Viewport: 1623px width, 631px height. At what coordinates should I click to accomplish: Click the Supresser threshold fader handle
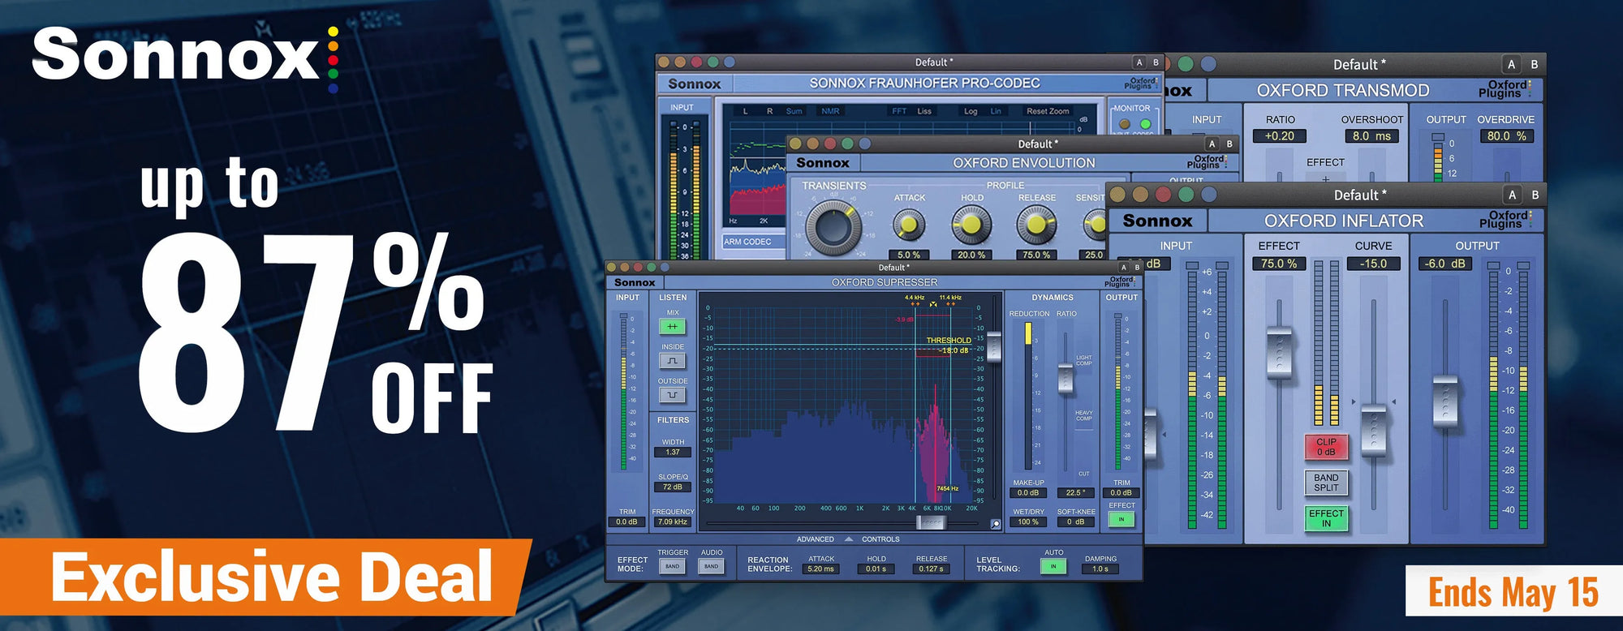tap(994, 347)
